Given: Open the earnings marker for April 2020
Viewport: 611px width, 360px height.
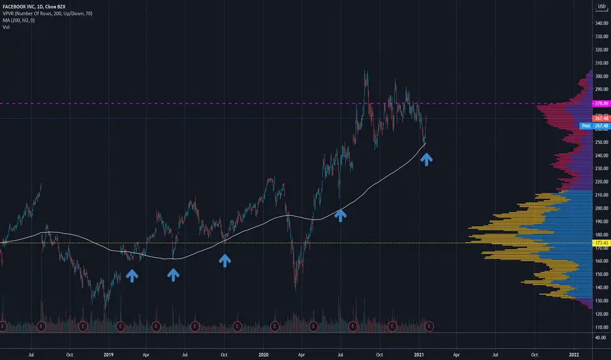Looking at the screenshot, I should [x=313, y=326].
